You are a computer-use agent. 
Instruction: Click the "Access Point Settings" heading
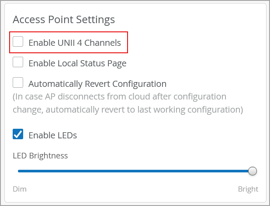point(64,20)
